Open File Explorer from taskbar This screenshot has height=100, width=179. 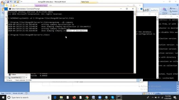pyautogui.click(x=61, y=97)
